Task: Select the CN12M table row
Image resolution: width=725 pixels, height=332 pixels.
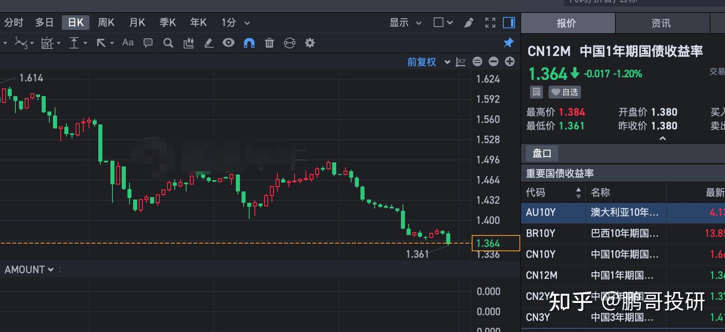Action: click(x=623, y=275)
